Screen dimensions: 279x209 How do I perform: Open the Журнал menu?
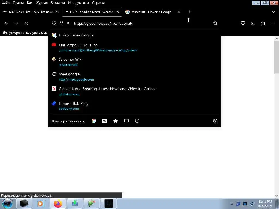(x=42, y=3)
